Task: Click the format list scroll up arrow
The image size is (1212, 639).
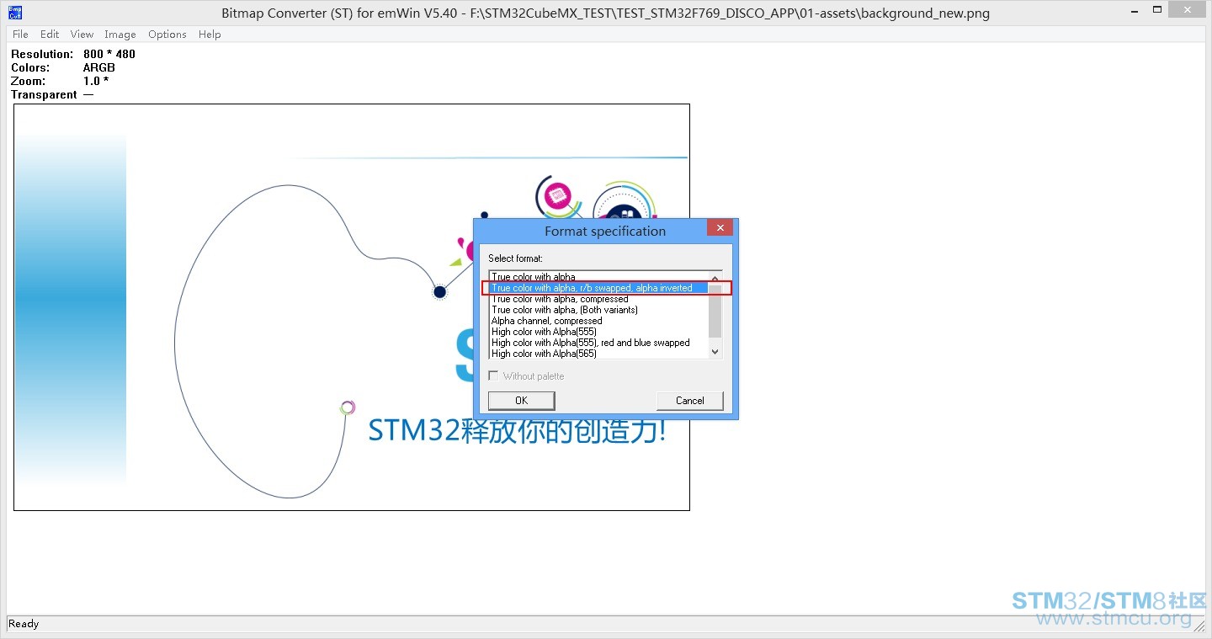Action: point(715,278)
